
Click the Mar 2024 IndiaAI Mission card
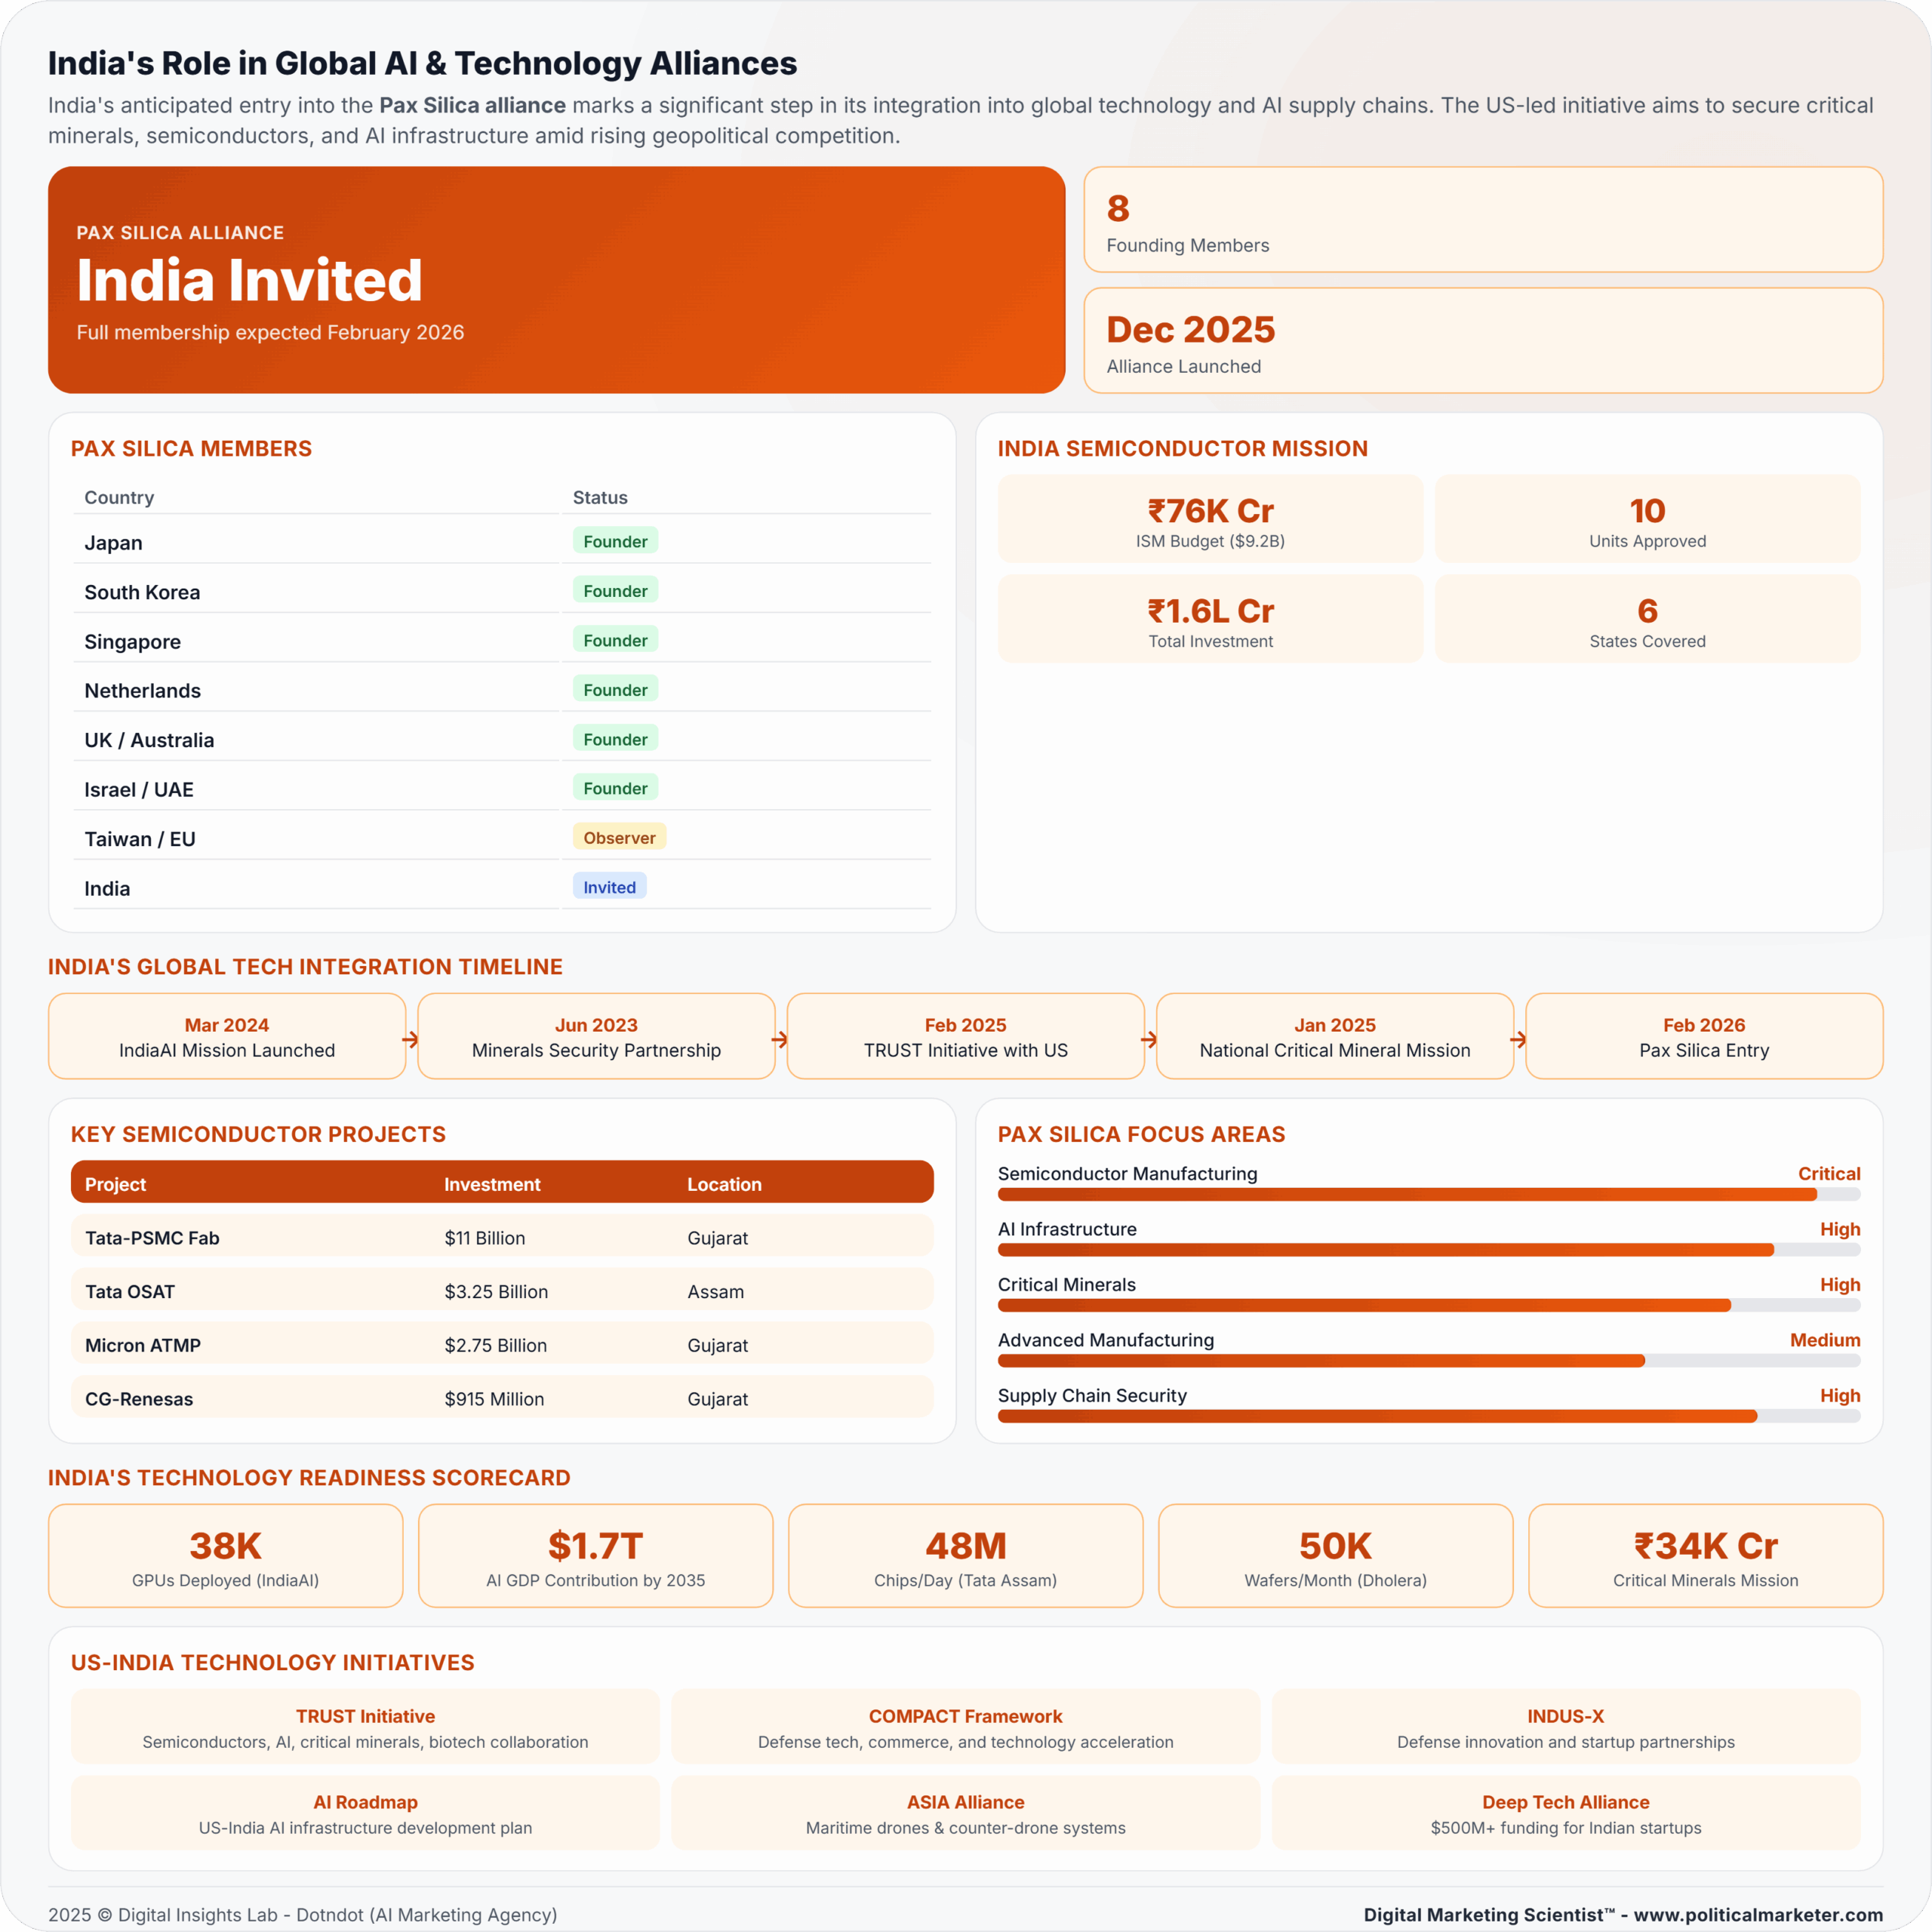[227, 1036]
